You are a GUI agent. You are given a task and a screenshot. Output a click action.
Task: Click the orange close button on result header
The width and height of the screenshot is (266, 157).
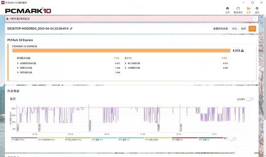point(252,29)
